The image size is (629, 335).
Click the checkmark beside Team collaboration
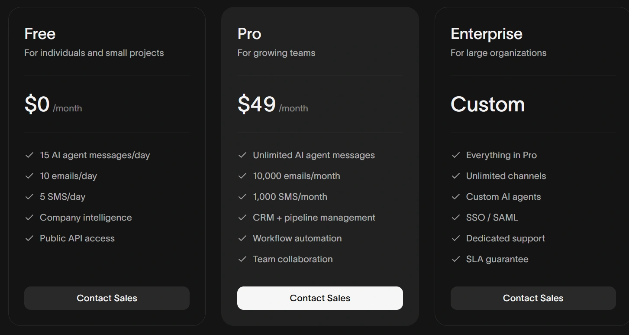242,259
